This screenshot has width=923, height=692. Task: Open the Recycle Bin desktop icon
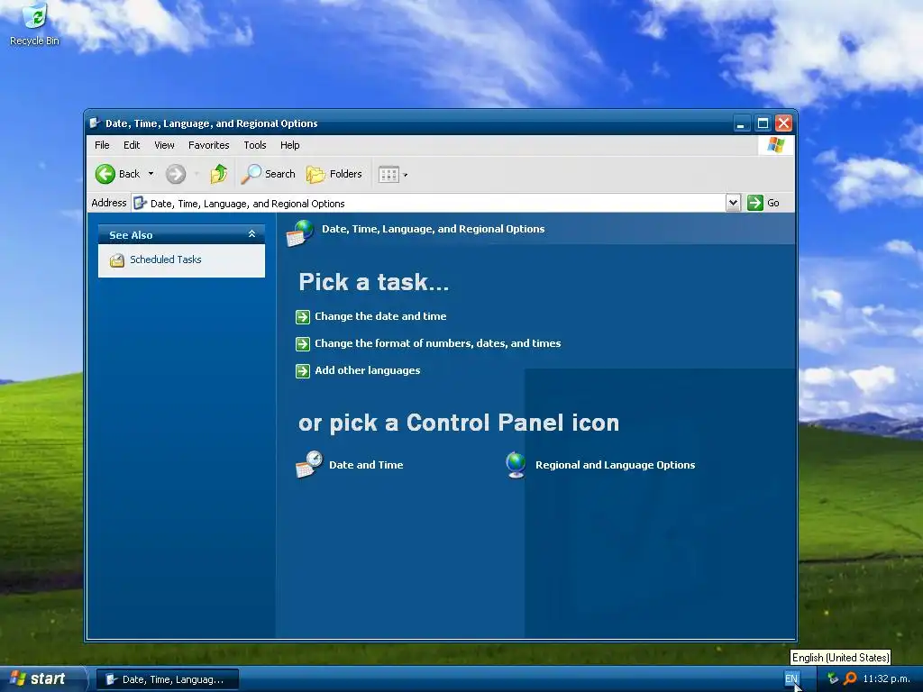click(35, 24)
